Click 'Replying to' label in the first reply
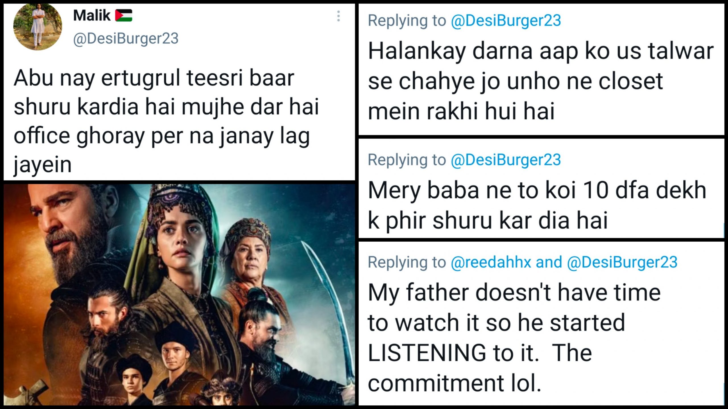 tap(407, 20)
